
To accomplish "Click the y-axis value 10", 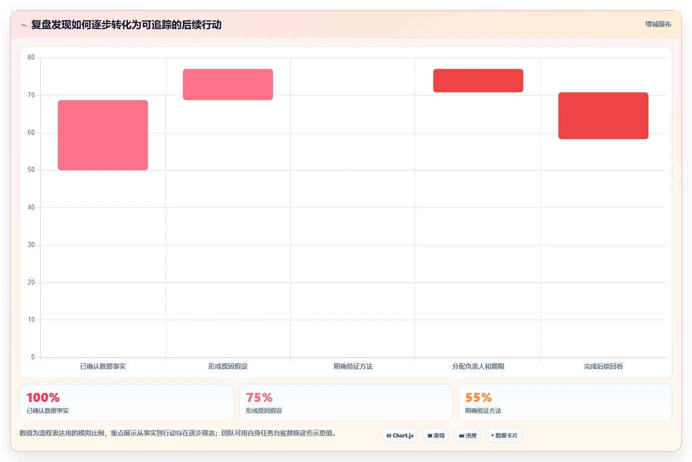I will point(31,320).
